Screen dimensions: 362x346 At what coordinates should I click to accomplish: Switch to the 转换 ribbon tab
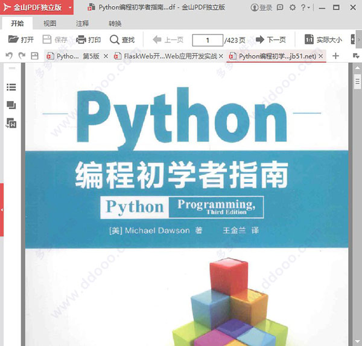pyautogui.click(x=115, y=24)
